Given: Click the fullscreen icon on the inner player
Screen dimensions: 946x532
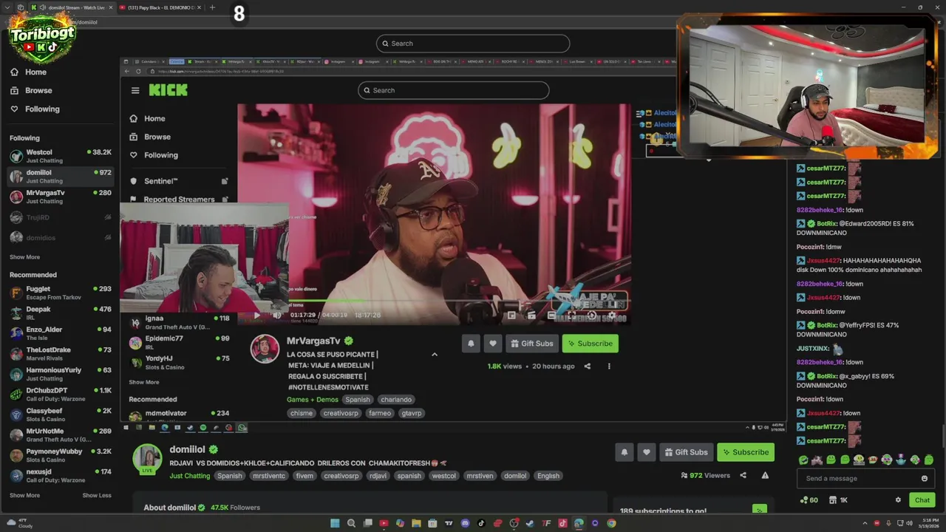Looking at the screenshot, I should [571, 316].
